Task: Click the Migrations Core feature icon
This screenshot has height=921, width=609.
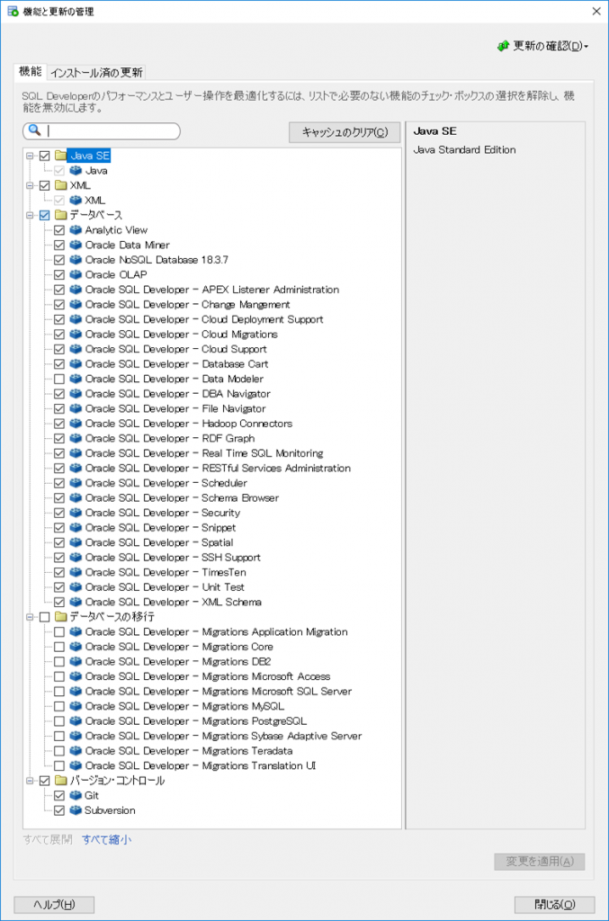Action: pos(76,647)
